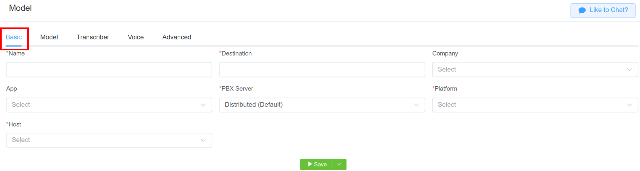640x171 pixels.
Task: Click the Like to Chat button
Action: [x=603, y=10]
